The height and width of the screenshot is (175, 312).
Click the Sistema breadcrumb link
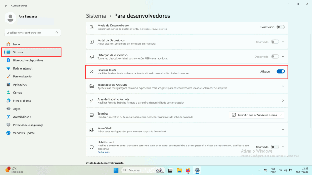pos(96,16)
